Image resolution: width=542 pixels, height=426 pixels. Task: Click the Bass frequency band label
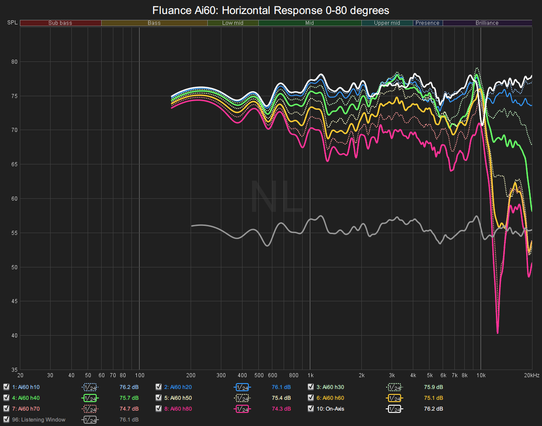[154, 23]
